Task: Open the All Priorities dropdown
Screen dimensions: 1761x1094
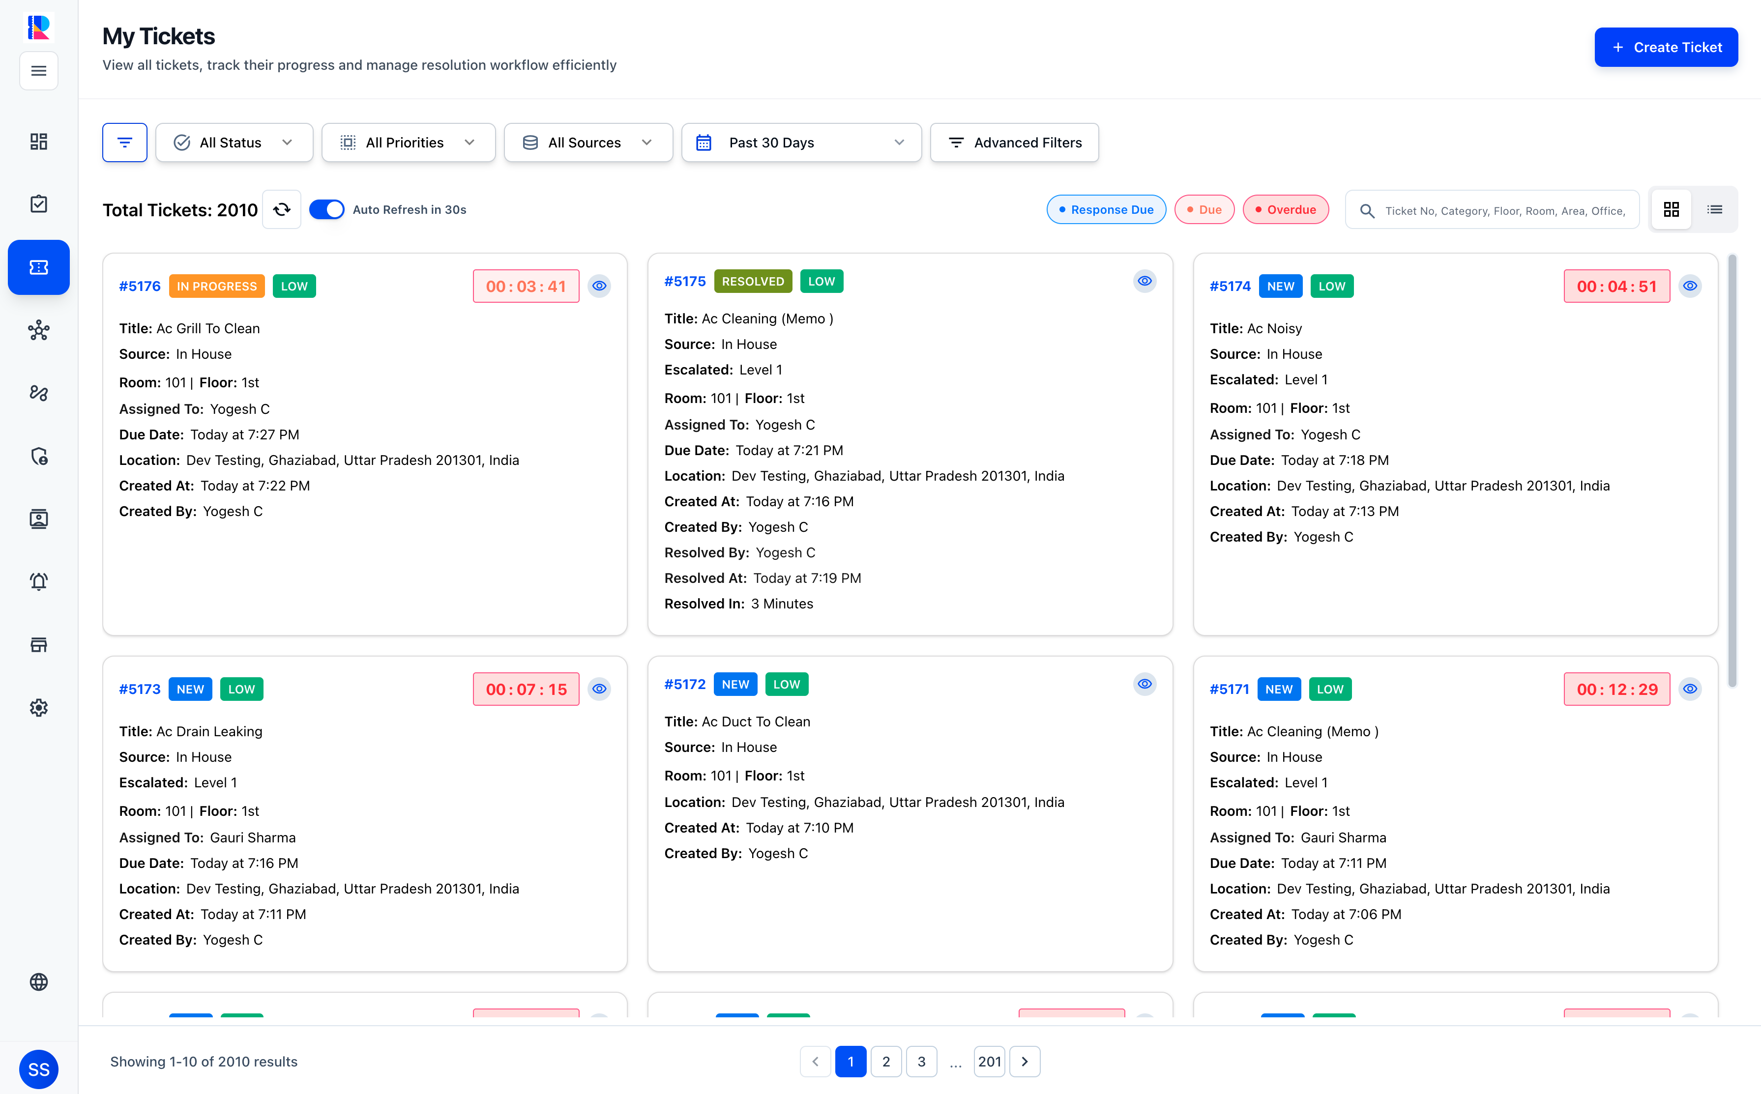Action: [408, 143]
